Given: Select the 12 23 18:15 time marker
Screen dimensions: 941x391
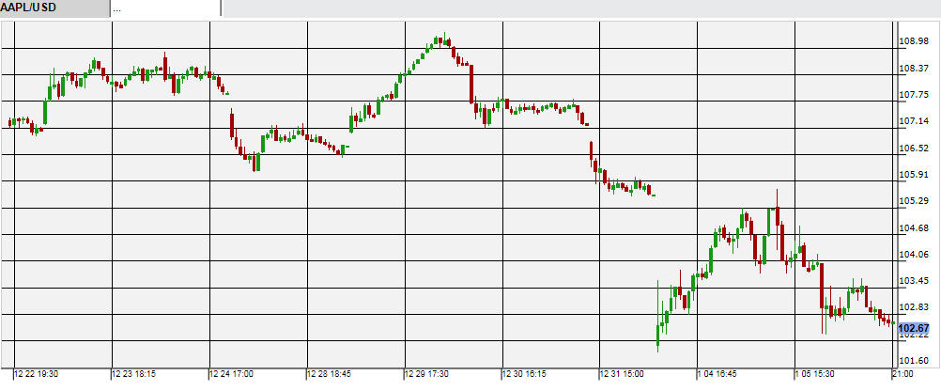Looking at the screenshot, I should pyautogui.click(x=135, y=374).
